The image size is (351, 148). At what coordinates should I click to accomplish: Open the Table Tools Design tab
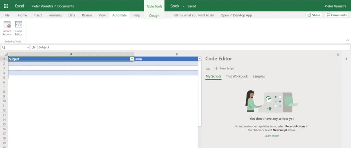pyautogui.click(x=154, y=16)
